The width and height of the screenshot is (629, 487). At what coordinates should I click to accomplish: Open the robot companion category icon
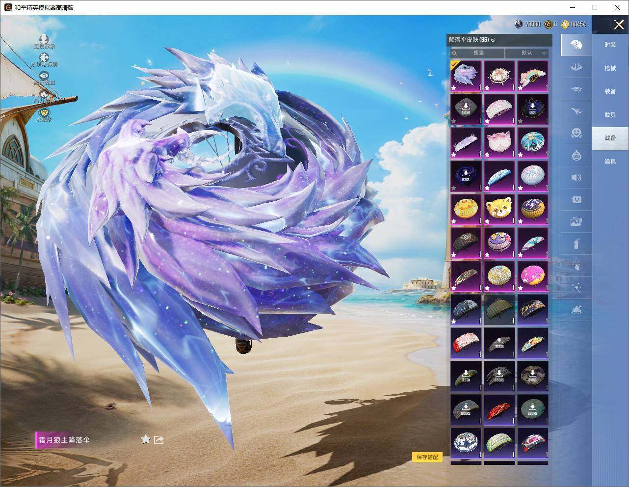pyautogui.click(x=576, y=155)
